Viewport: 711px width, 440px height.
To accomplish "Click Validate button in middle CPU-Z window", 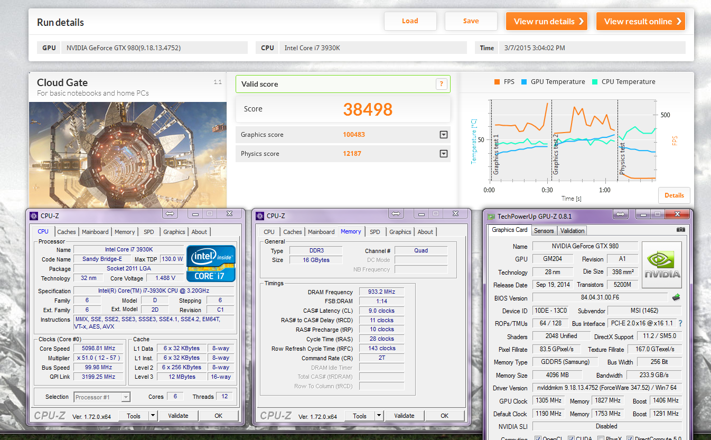I will [404, 416].
